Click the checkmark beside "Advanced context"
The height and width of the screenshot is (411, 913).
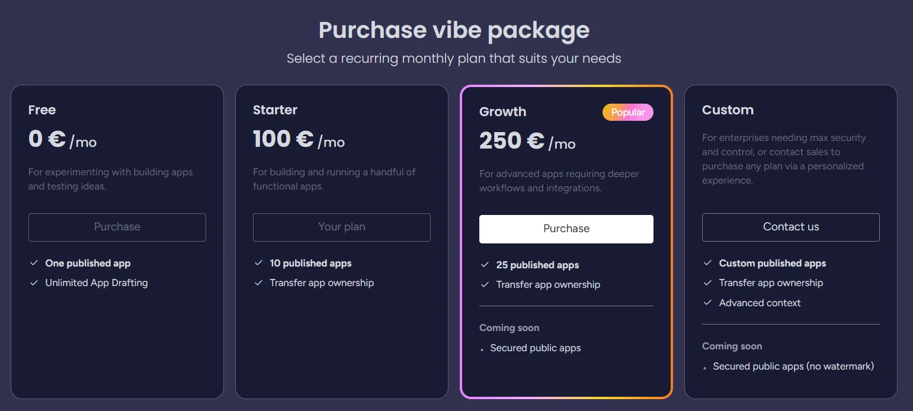pos(707,303)
